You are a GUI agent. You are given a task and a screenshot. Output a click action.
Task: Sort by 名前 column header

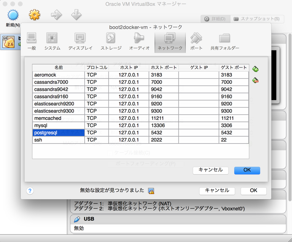pos(59,68)
